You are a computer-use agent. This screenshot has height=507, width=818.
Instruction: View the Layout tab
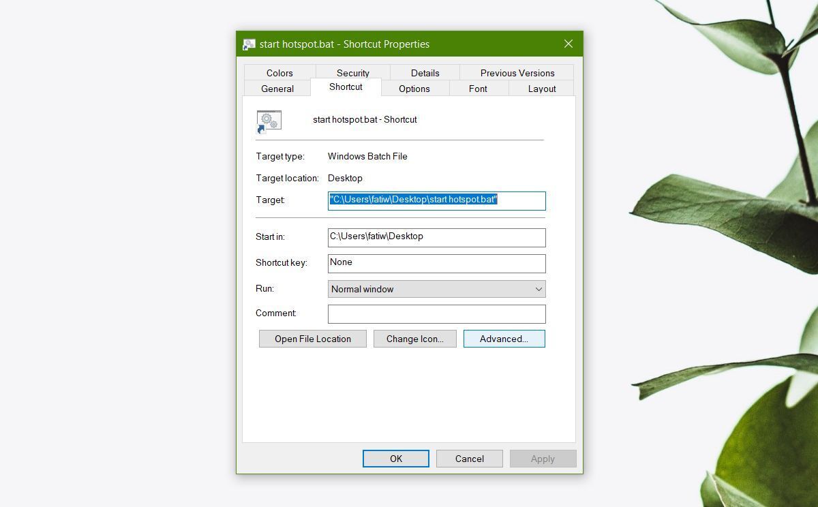click(x=541, y=89)
